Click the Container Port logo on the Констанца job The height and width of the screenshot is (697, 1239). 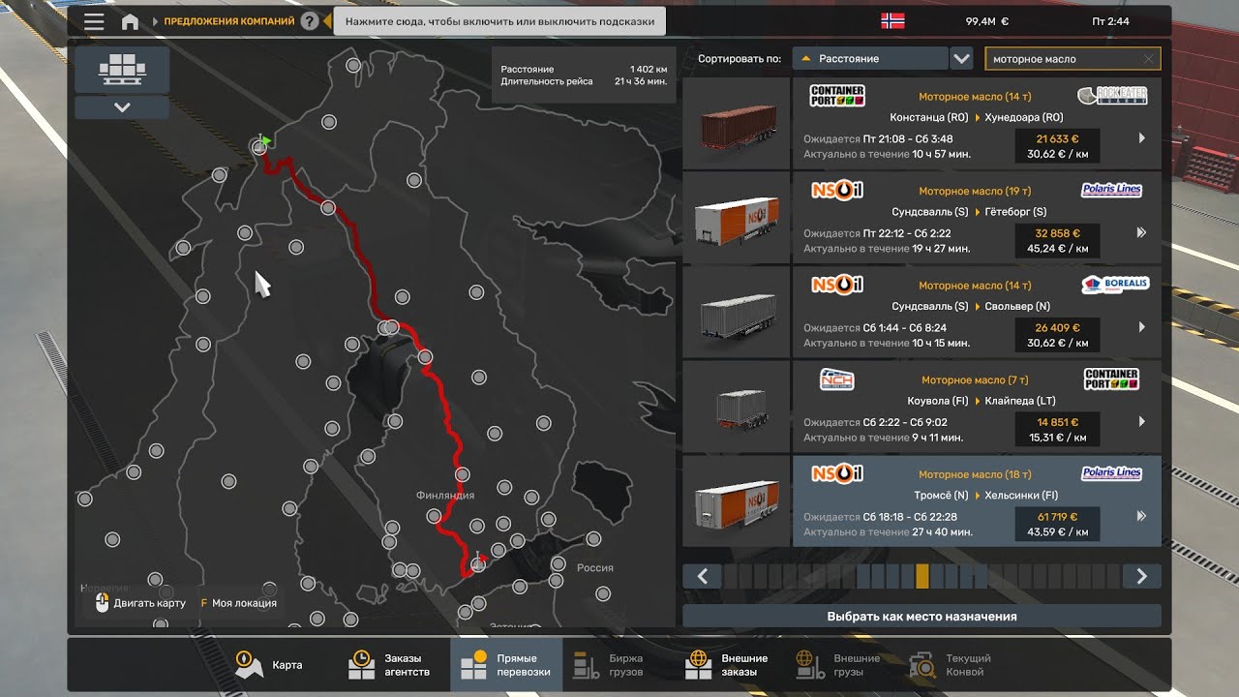[x=837, y=96]
